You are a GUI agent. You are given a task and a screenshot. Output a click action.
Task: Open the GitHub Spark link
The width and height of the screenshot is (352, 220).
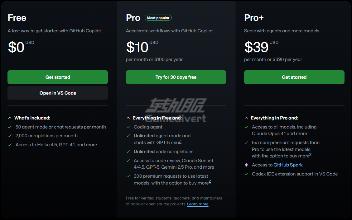pyautogui.click(x=288, y=165)
